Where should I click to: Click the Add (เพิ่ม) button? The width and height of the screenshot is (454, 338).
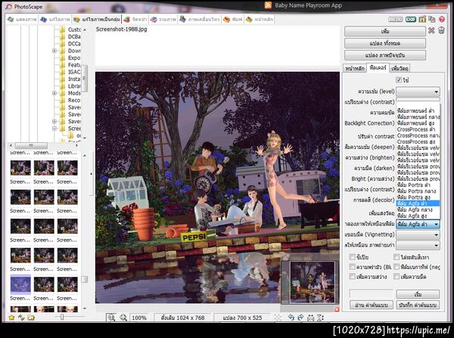385,31
